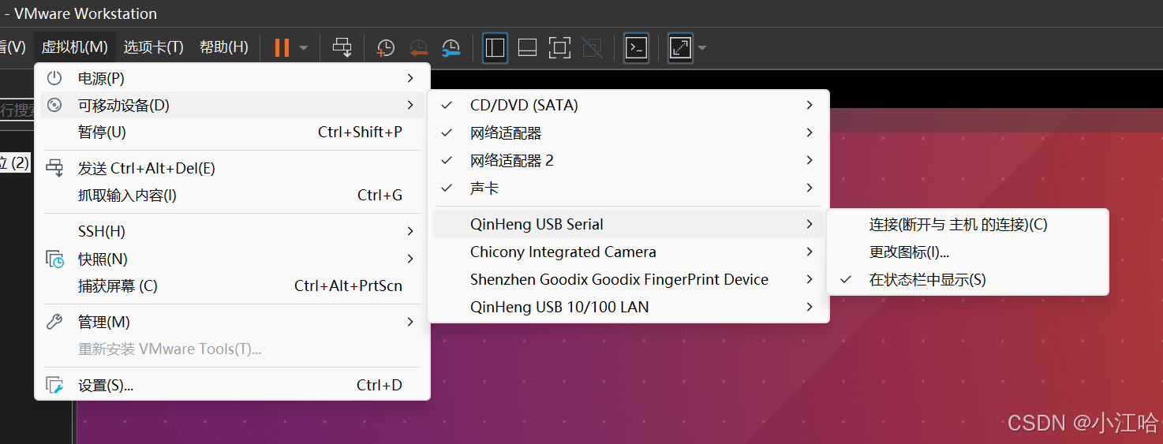Choose 抓取输入内容(I) menu entry

pos(232,195)
